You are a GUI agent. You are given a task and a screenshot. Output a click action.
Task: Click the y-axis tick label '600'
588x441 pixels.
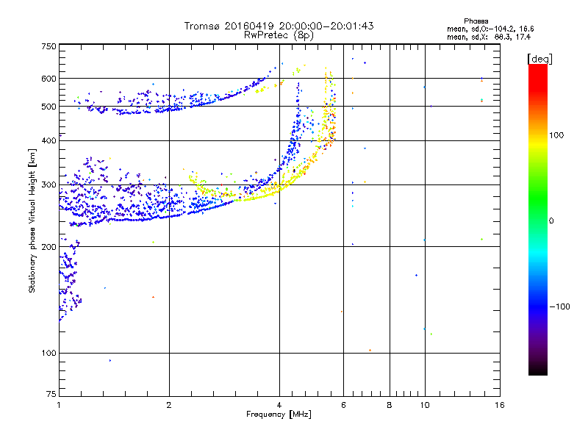tap(49, 79)
